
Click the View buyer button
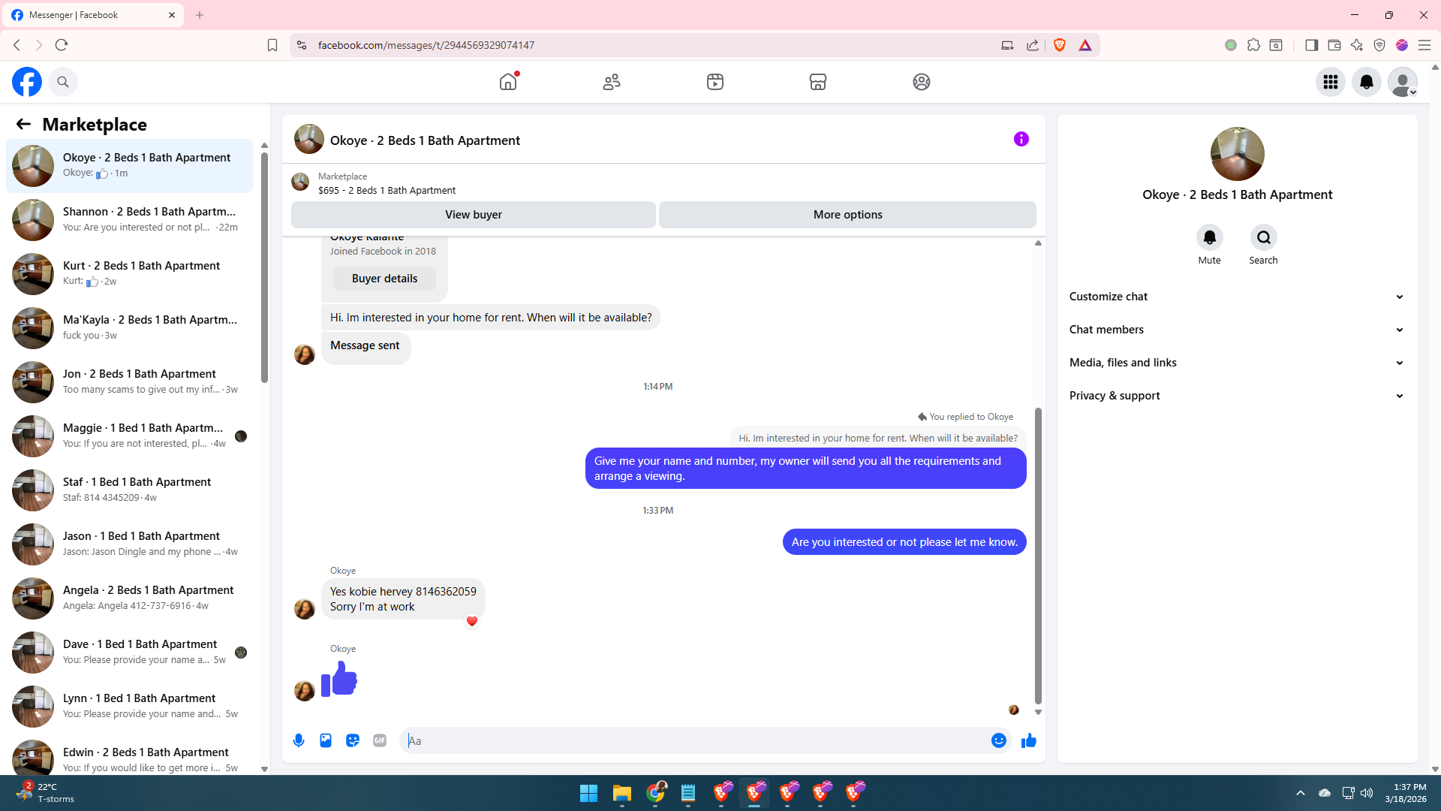click(x=473, y=215)
